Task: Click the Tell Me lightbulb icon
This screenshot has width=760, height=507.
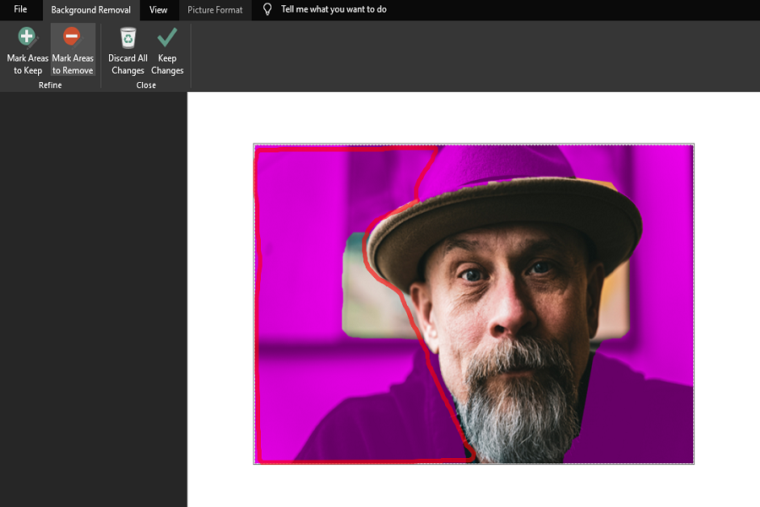Action: coord(266,9)
